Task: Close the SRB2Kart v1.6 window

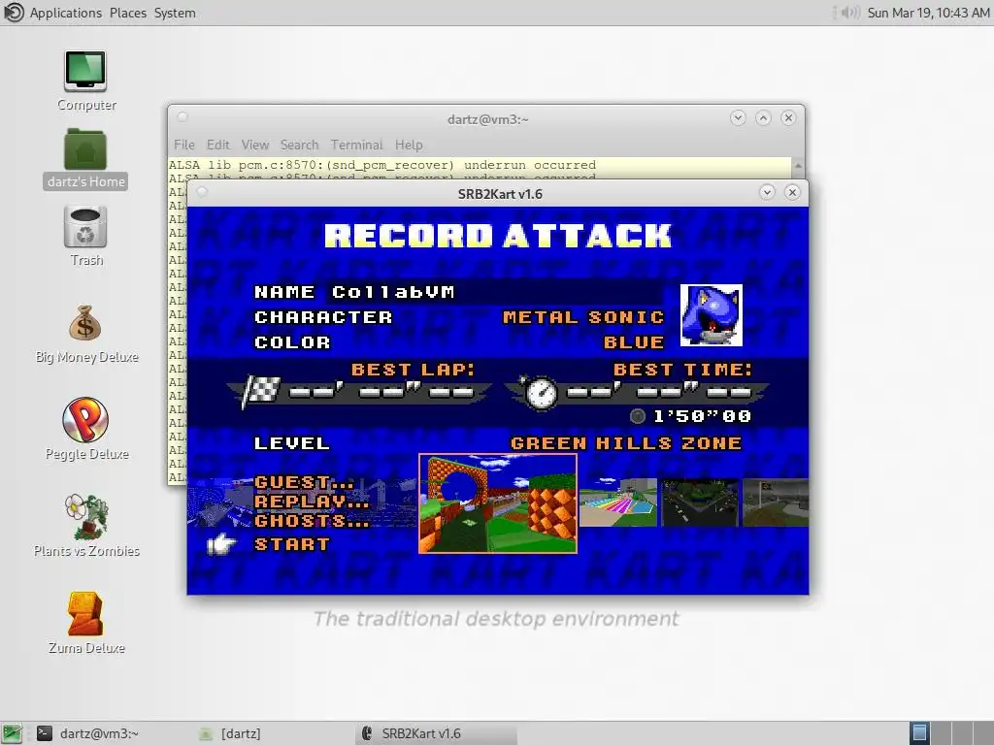Action: (792, 193)
